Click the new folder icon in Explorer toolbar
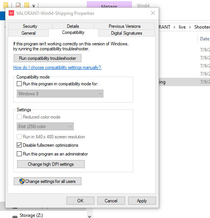The height and width of the screenshot is (218, 210). pyautogui.click(x=27, y=5)
